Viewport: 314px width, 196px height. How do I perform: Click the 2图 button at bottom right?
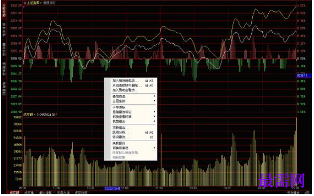click(307, 193)
